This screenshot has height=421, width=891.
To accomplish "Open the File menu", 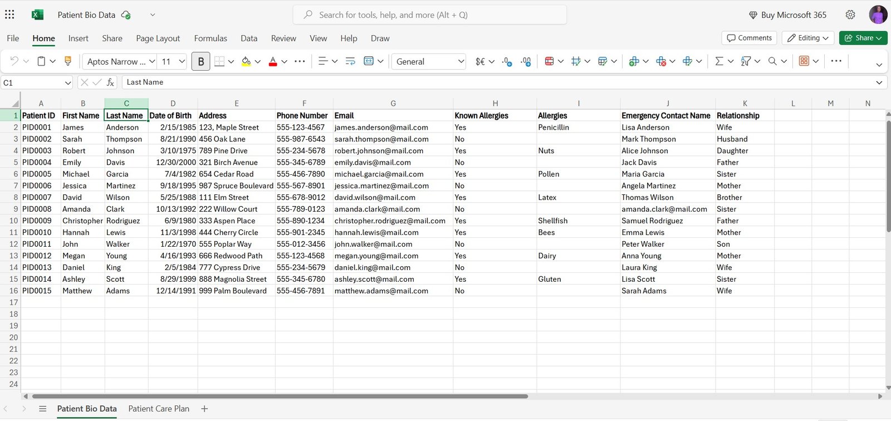I will point(13,38).
